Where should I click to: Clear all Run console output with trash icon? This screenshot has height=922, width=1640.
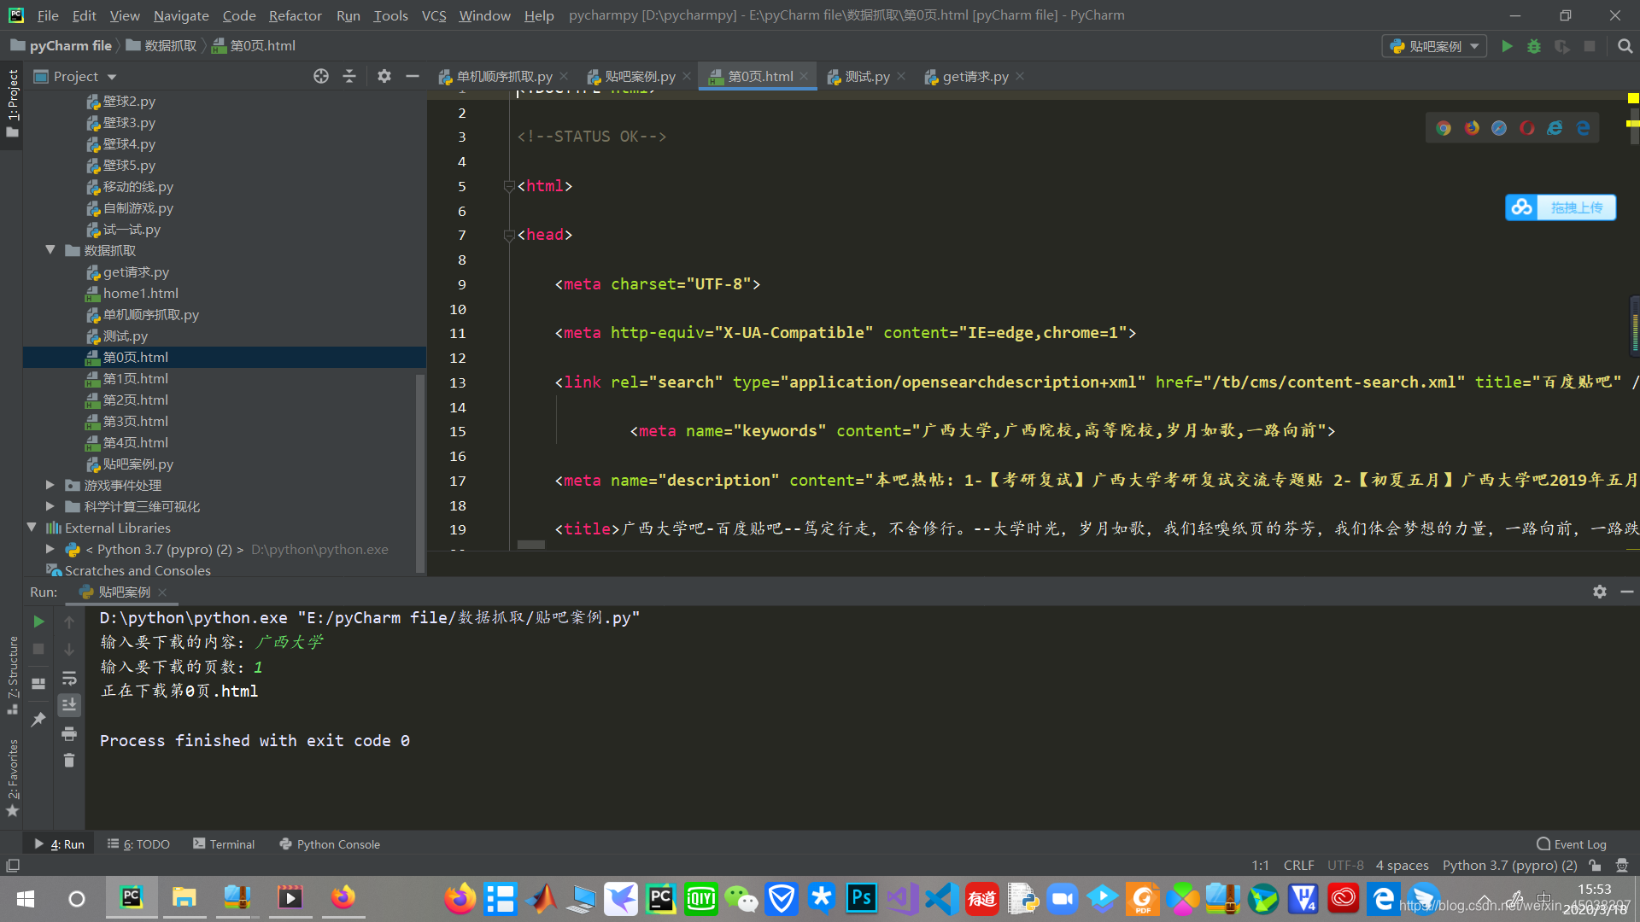(x=69, y=760)
